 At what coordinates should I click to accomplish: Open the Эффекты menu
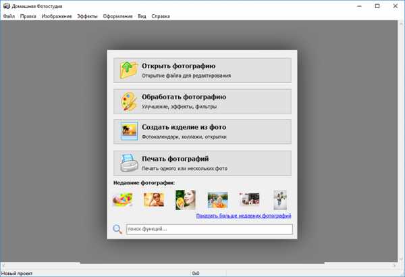[87, 16]
